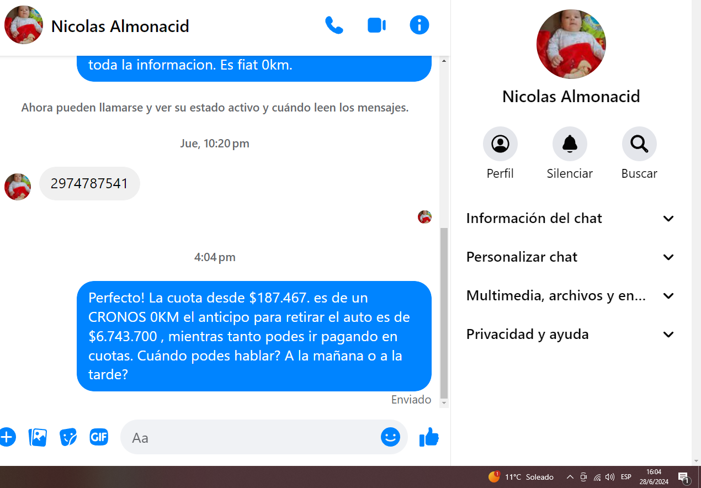Click the Buscar magnifier icon
Screen dimensions: 701x488
coord(639,144)
